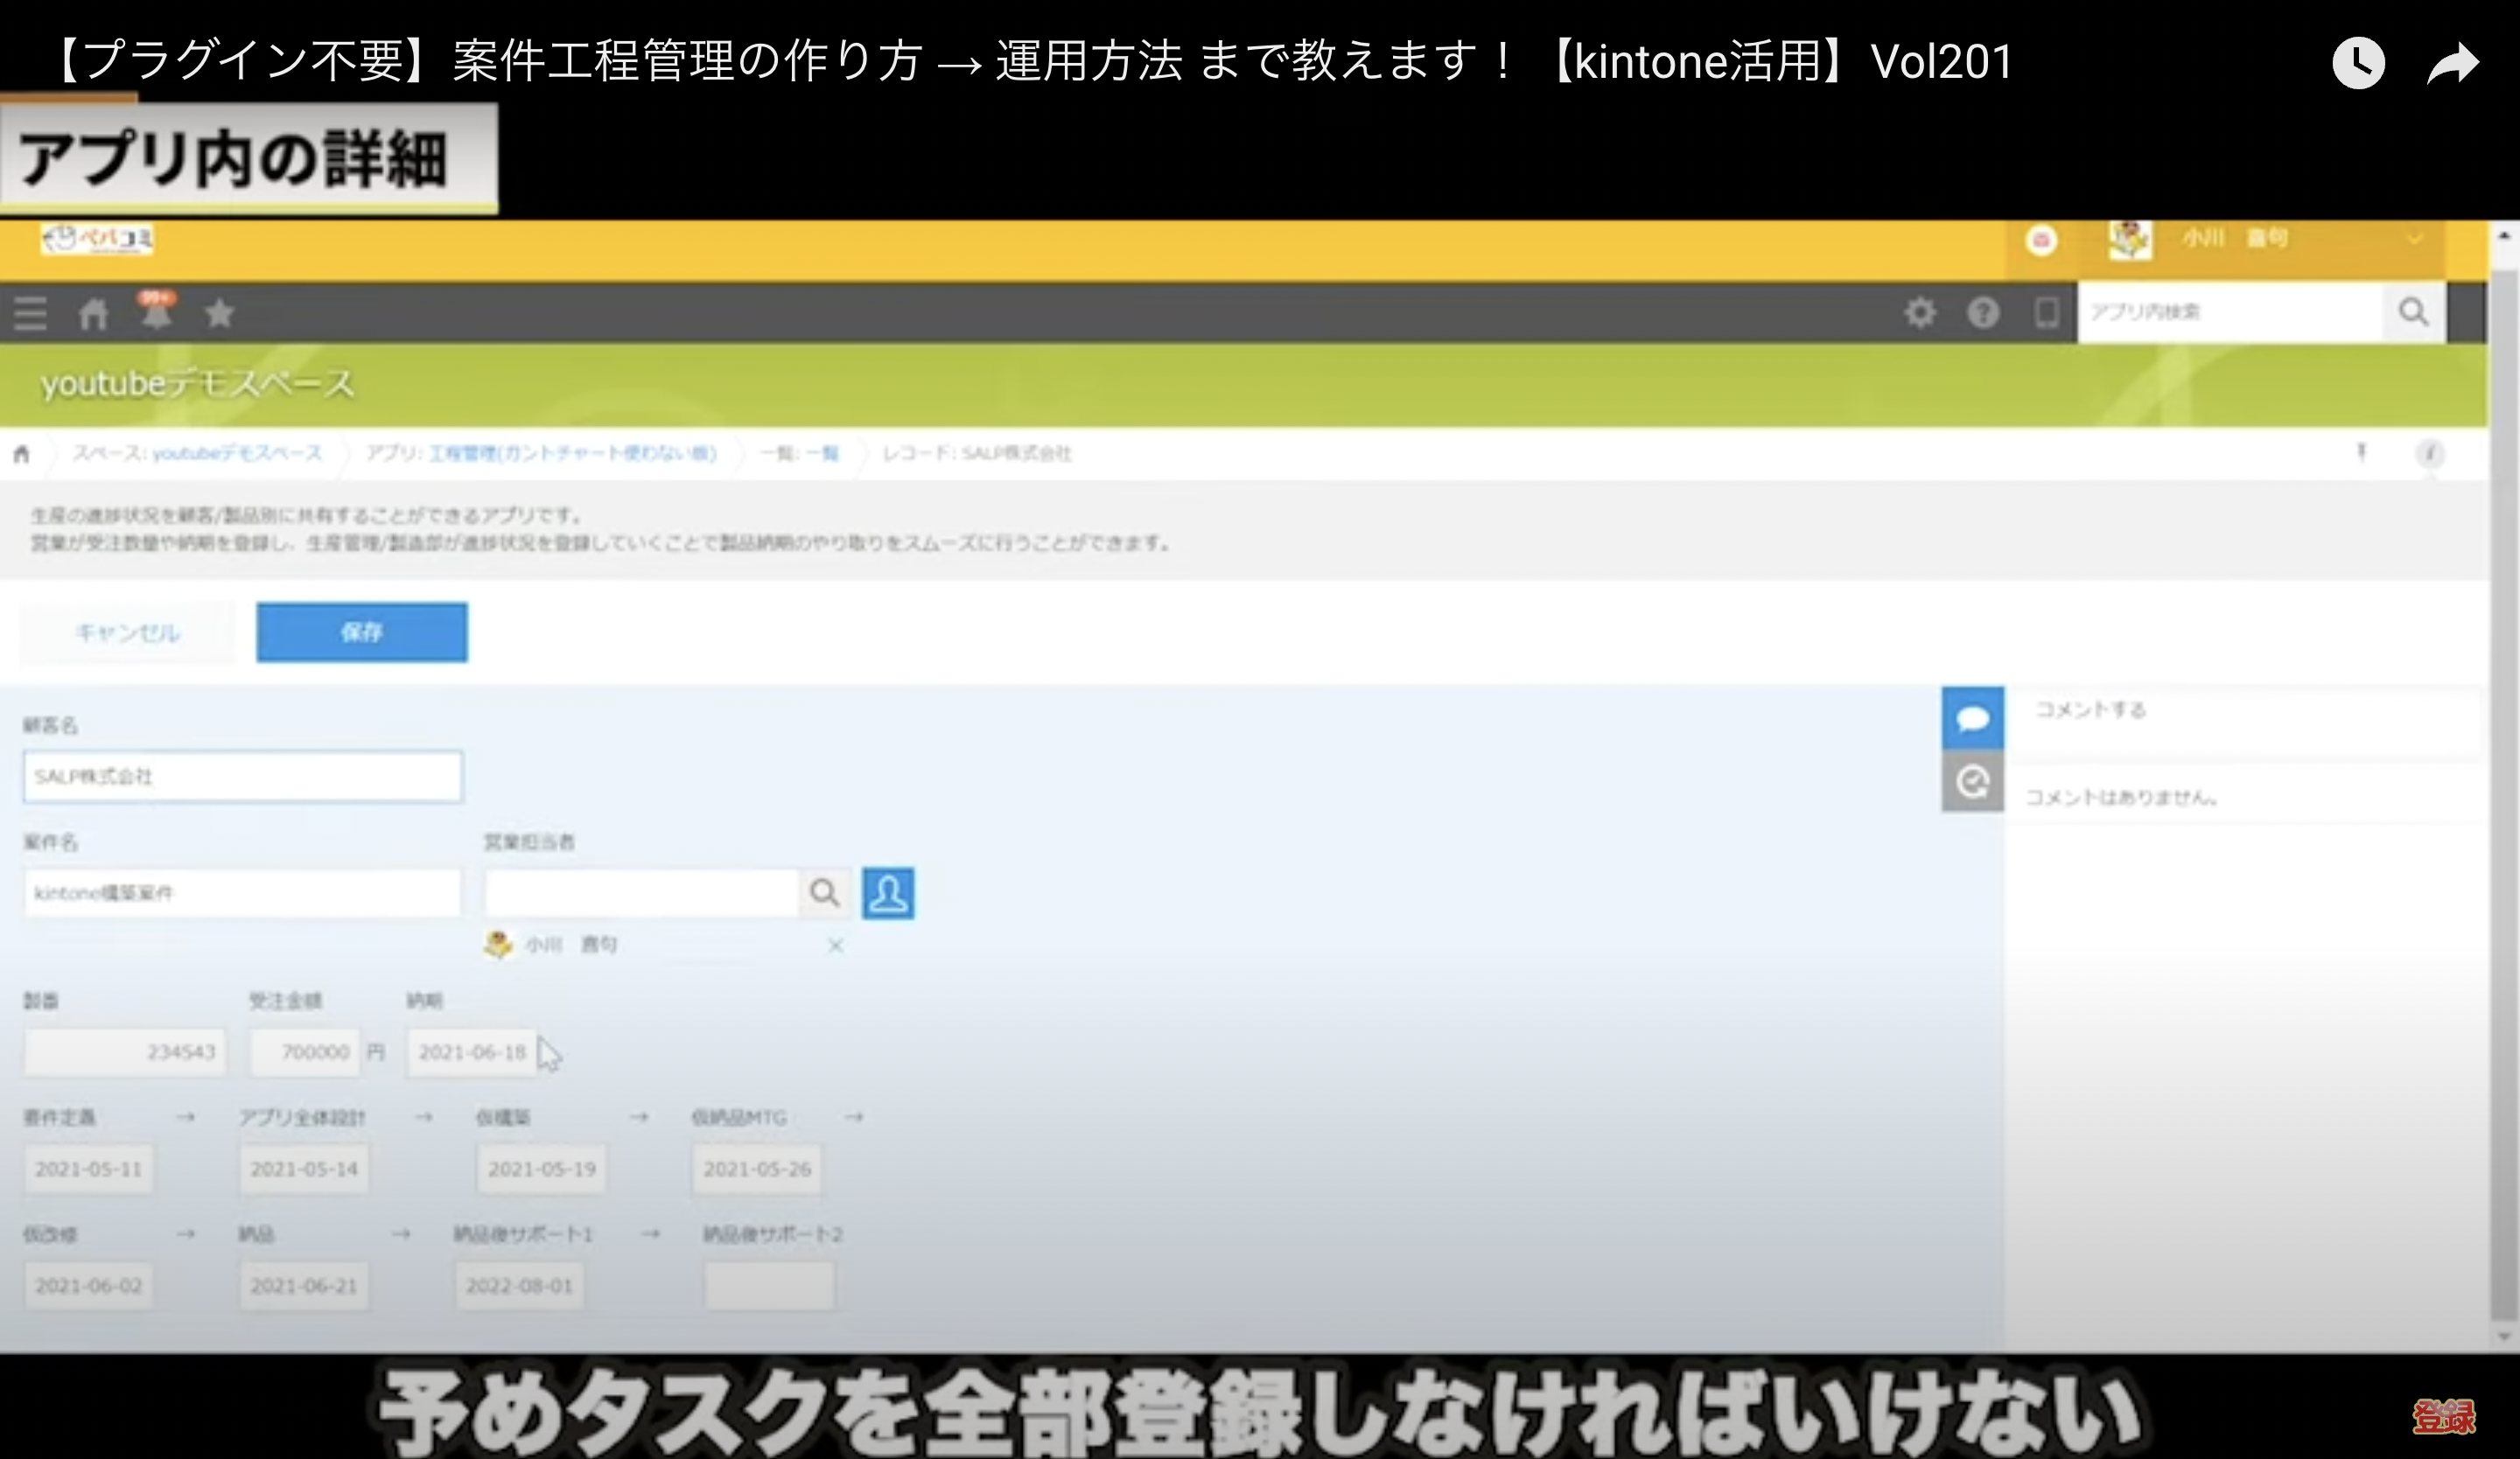The width and height of the screenshot is (2520, 1459).
Task: Click the user picker icon for 営業担当者
Action: pyautogui.click(x=887, y=892)
